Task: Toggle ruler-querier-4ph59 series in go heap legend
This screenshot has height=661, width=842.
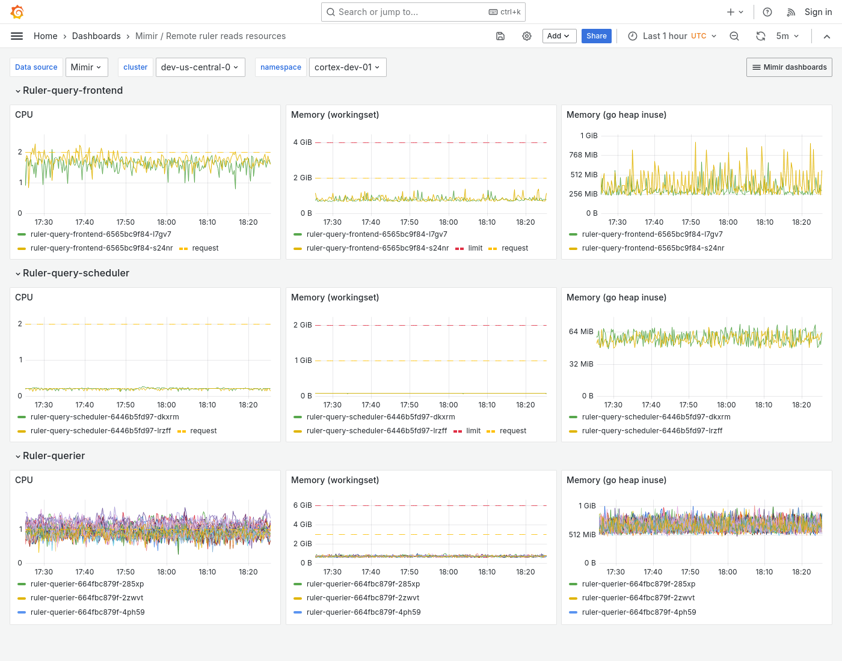Action: [x=639, y=612]
